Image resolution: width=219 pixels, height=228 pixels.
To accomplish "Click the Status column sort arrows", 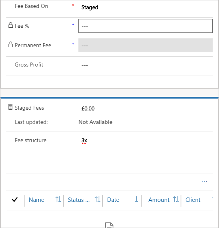I will tap(97, 199).
